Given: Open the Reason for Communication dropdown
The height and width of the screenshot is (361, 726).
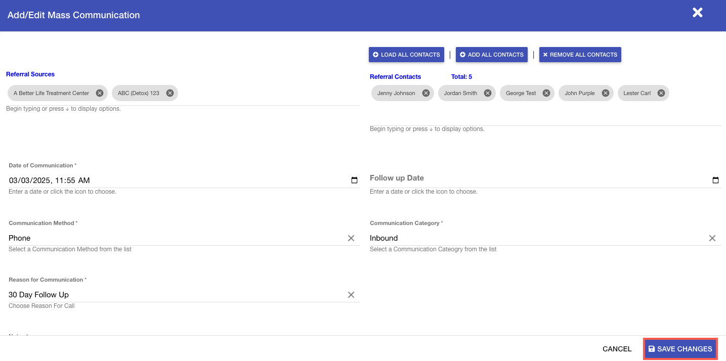Looking at the screenshot, I should tap(172, 295).
